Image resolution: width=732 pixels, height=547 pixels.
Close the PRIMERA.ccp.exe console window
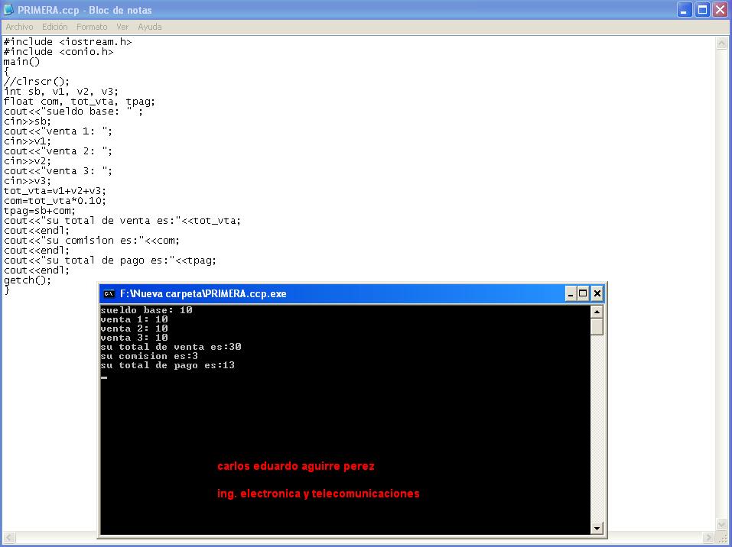[597, 293]
